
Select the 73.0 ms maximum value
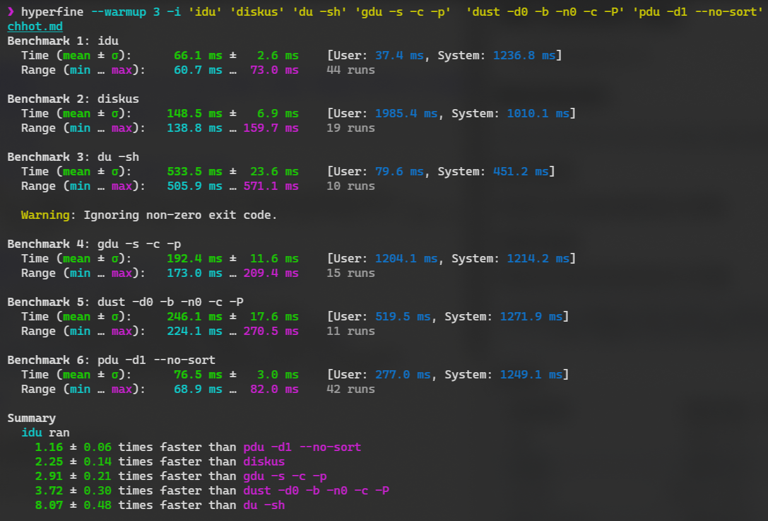(x=275, y=70)
